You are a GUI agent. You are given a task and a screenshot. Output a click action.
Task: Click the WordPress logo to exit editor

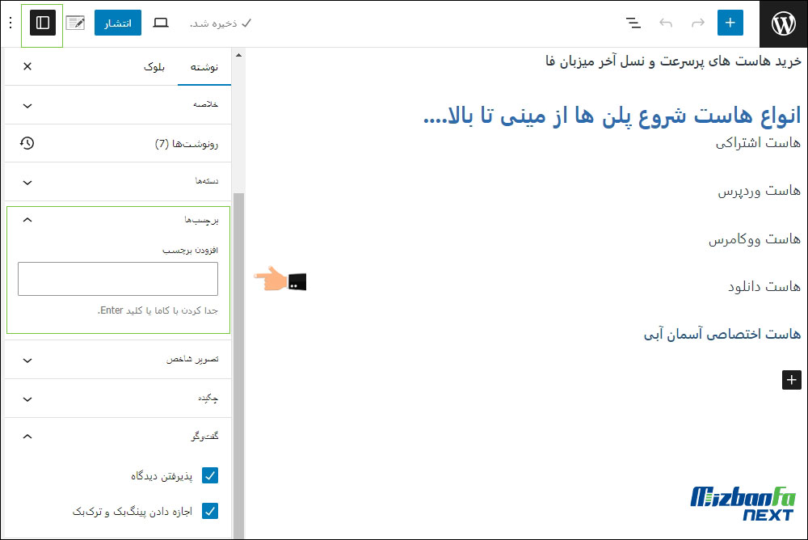783,23
